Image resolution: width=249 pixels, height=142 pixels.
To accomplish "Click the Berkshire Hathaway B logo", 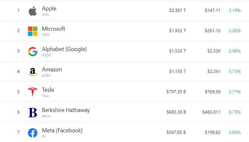I will click(33, 113).
